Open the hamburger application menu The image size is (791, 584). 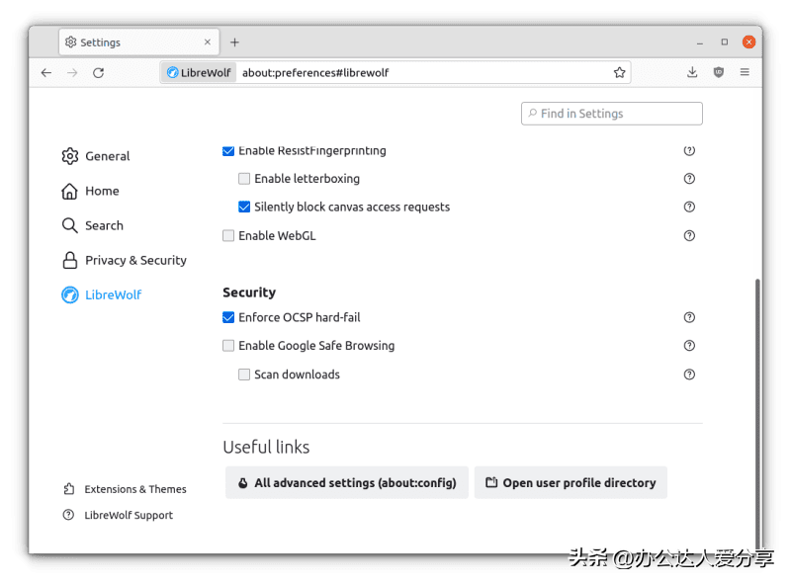pos(745,72)
